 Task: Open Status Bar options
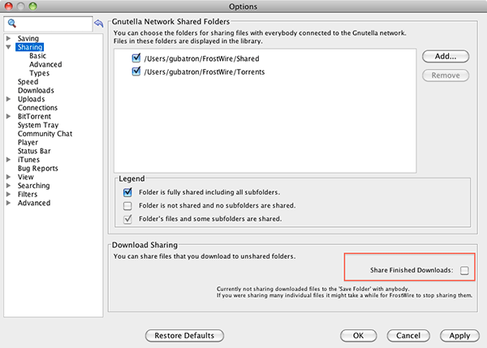click(34, 151)
